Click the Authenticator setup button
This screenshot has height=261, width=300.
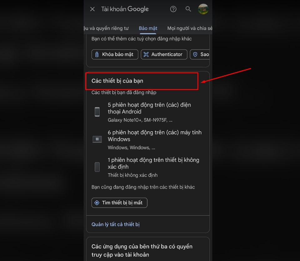(164, 54)
